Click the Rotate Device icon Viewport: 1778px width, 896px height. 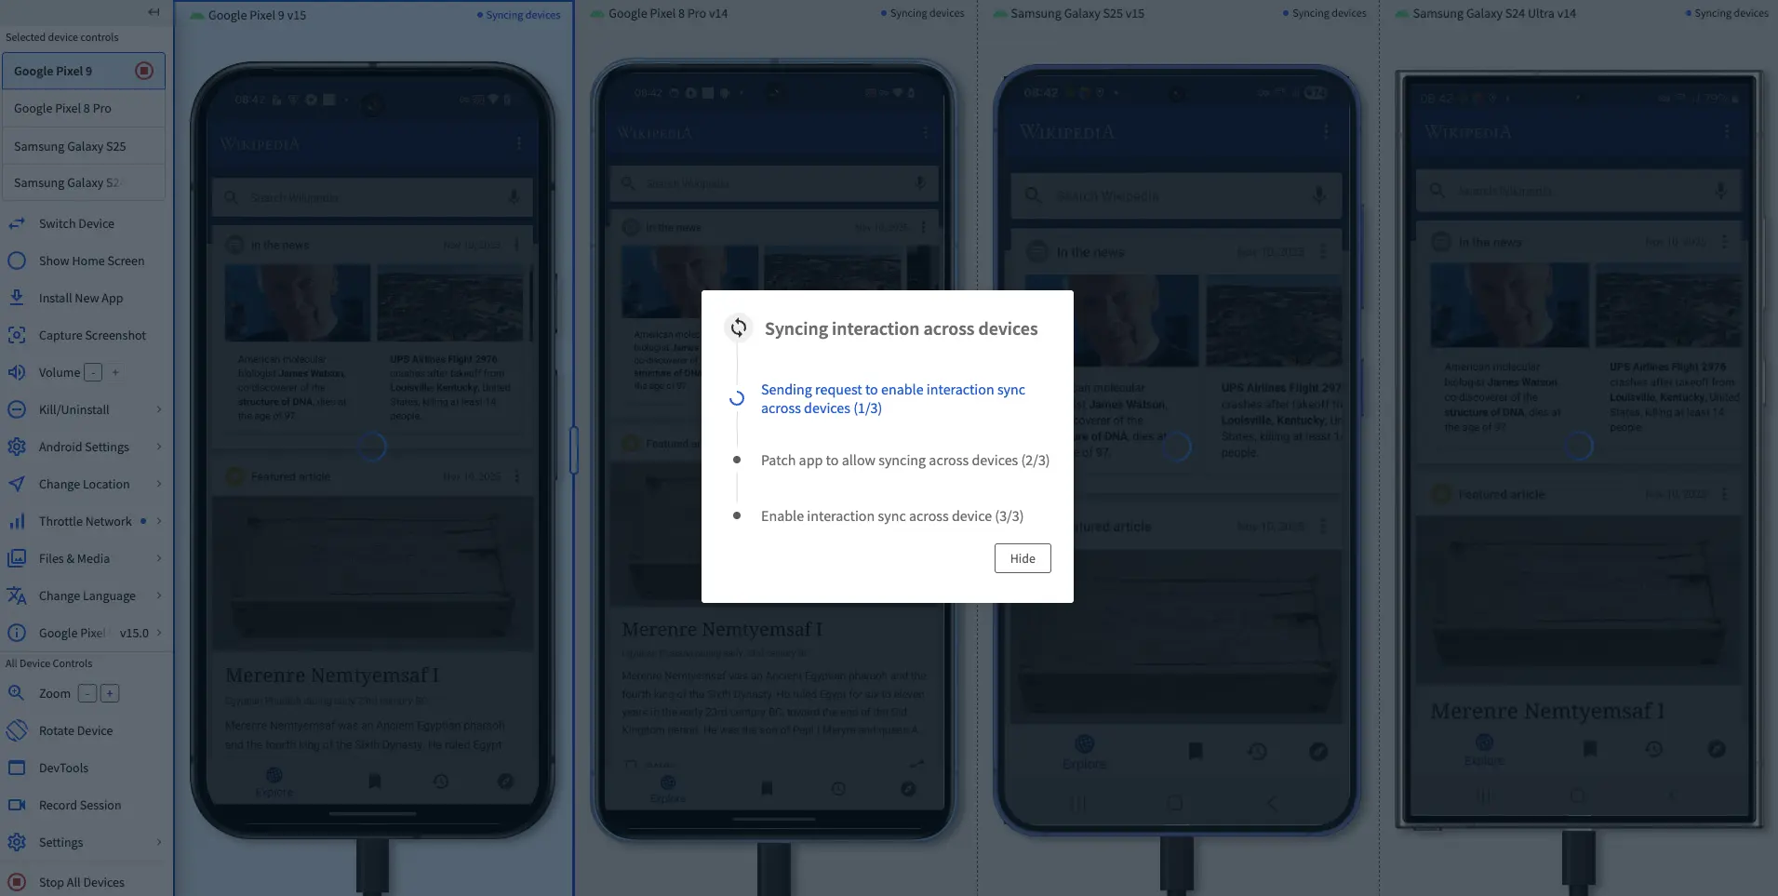click(x=17, y=730)
